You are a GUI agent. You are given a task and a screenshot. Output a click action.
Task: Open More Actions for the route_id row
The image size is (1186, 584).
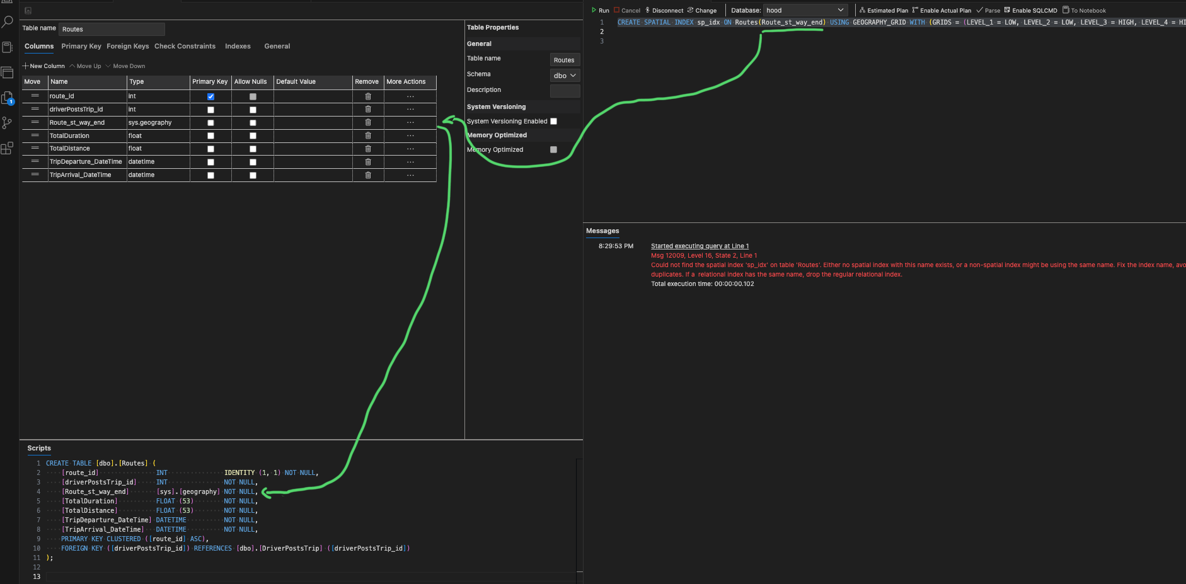coord(410,96)
